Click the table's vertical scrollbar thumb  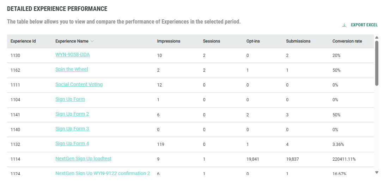[377, 63]
